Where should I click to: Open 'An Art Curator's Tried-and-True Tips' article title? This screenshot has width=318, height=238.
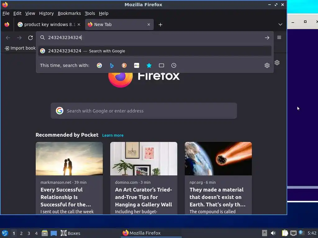(143, 197)
